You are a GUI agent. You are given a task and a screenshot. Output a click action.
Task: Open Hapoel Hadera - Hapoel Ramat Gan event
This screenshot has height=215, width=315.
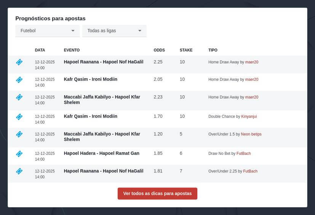101,153
